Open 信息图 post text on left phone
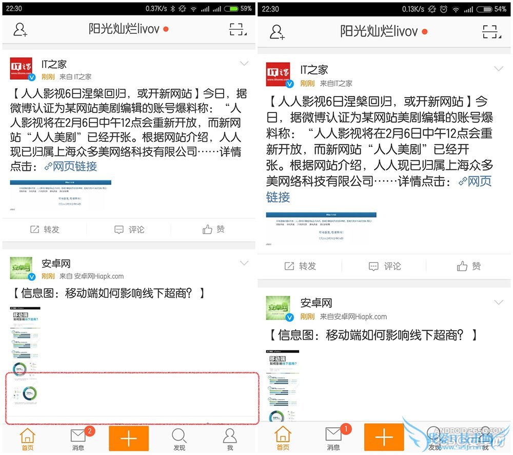 tap(109, 293)
